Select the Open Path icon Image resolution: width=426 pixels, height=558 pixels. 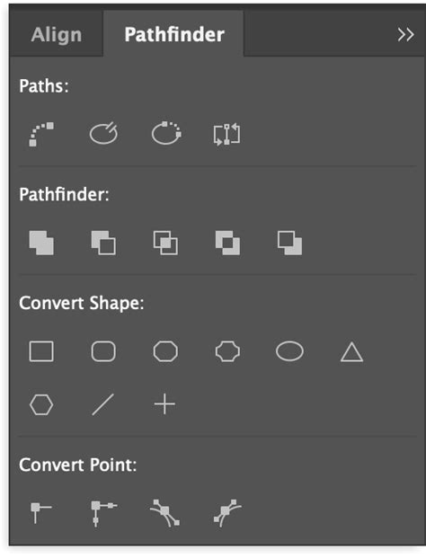coord(103,133)
